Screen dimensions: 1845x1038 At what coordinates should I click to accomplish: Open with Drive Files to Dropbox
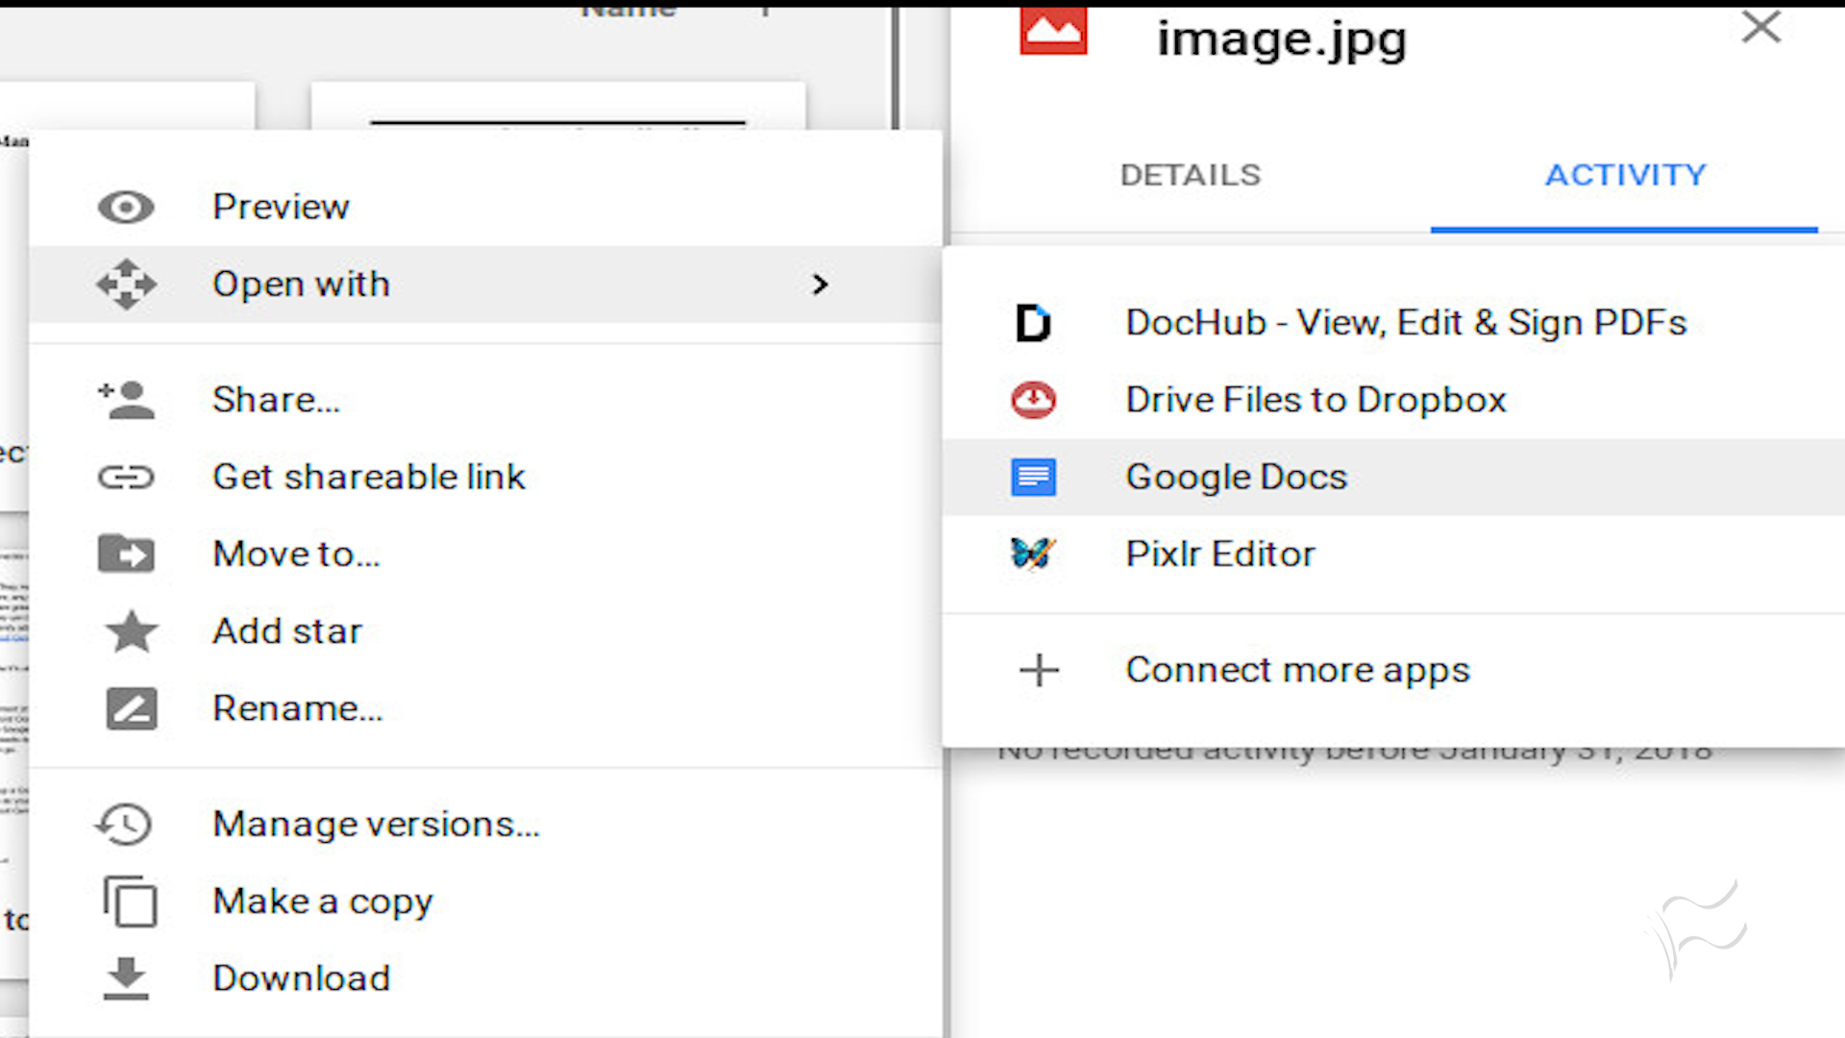1393,400
